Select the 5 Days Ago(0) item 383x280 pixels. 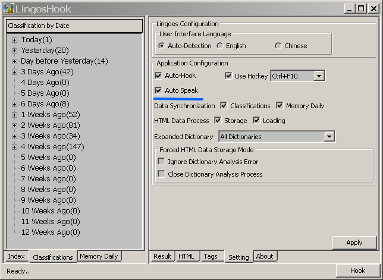(45, 93)
